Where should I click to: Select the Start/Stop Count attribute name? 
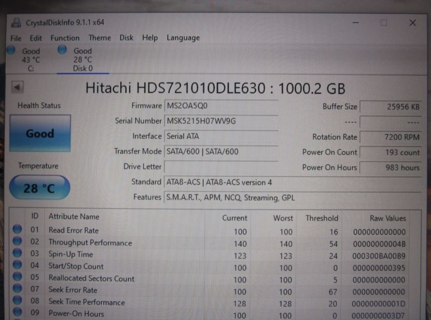pyautogui.click(x=76, y=266)
